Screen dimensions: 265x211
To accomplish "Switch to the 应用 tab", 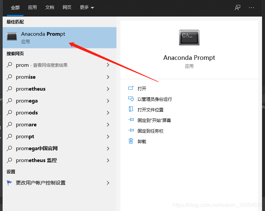I will [32, 7].
